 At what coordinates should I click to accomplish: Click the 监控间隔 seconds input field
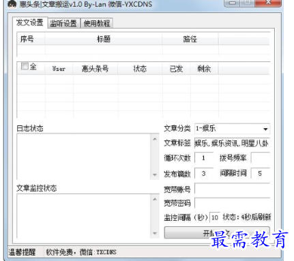(215, 217)
